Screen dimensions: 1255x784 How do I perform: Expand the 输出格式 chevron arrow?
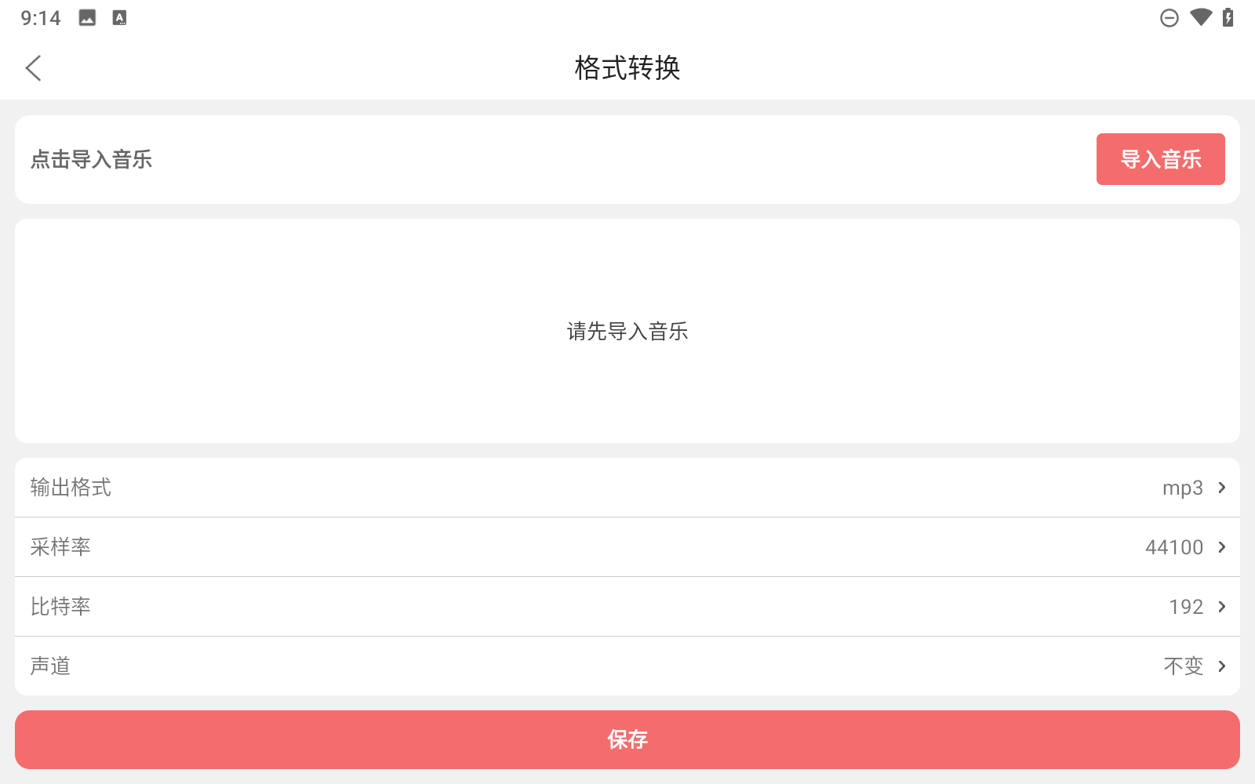tap(1222, 488)
